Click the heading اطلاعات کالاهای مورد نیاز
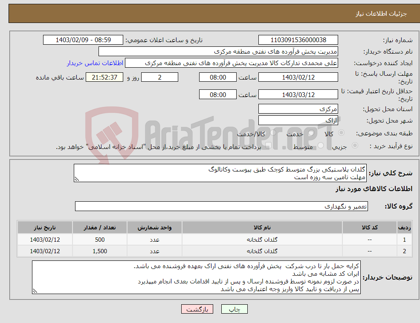Screen dimensions: 420x323 pyautogui.click(x=374, y=189)
